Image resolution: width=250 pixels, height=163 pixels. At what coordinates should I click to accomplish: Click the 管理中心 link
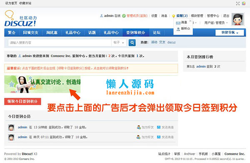click(213, 16)
